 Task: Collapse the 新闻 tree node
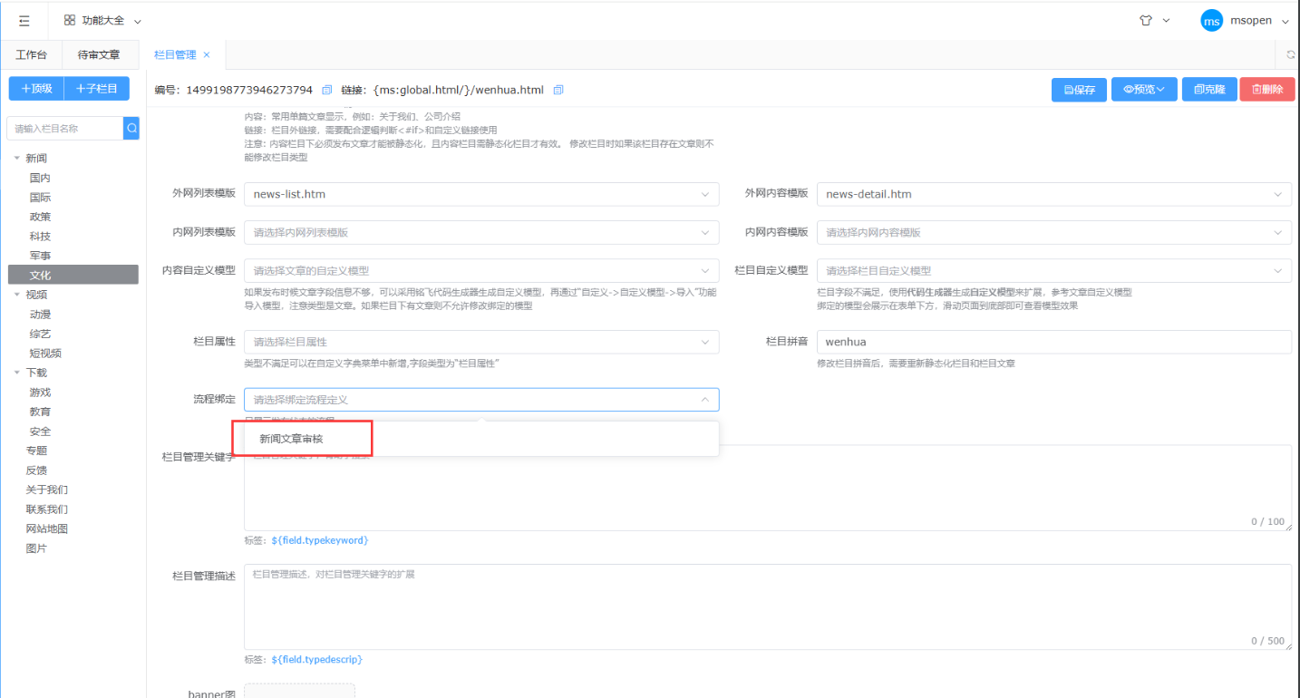point(16,159)
